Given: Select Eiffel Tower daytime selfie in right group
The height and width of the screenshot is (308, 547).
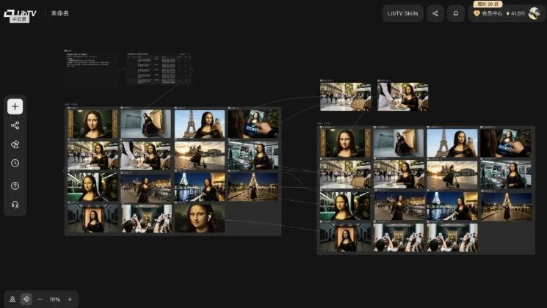Looking at the screenshot, I should point(452,143).
